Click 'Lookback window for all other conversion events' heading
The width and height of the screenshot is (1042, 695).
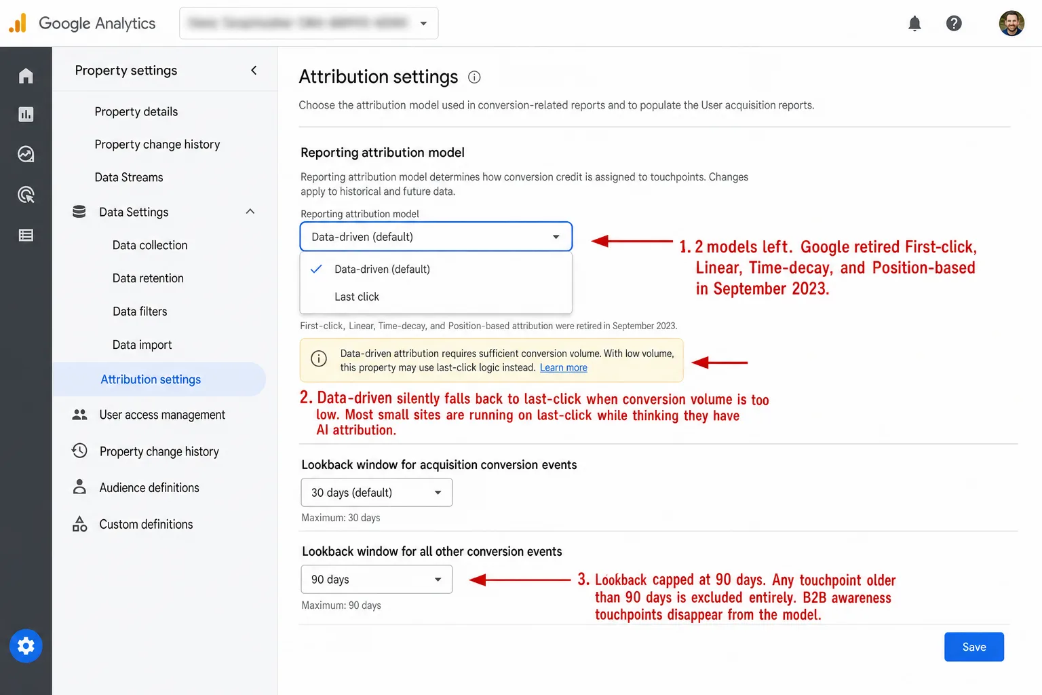(x=432, y=552)
